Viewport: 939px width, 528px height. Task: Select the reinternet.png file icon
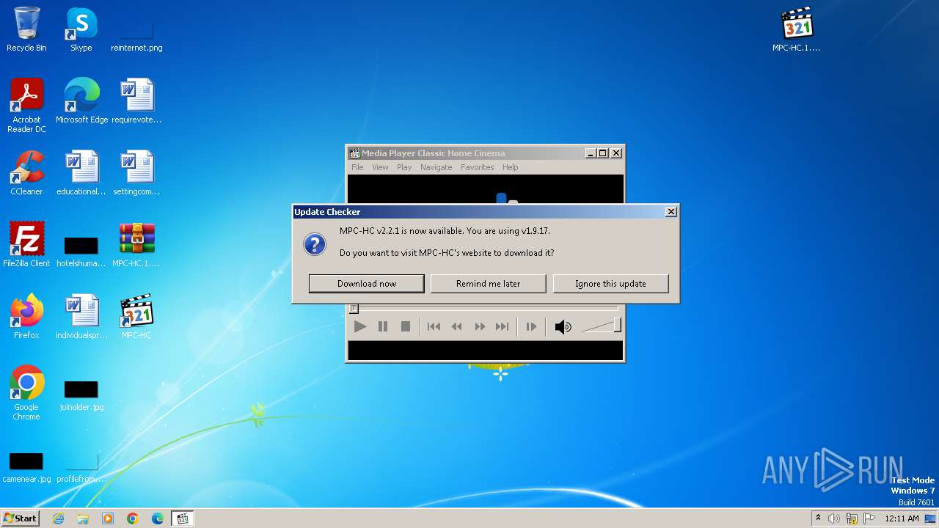pos(136,35)
